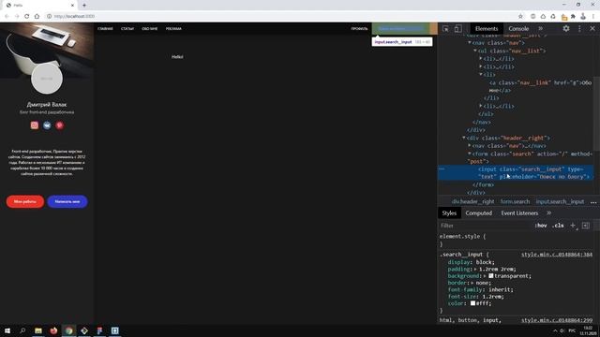Open the Chrome extensions puzzle icon
The width and height of the screenshot is (600, 337).
573,16
